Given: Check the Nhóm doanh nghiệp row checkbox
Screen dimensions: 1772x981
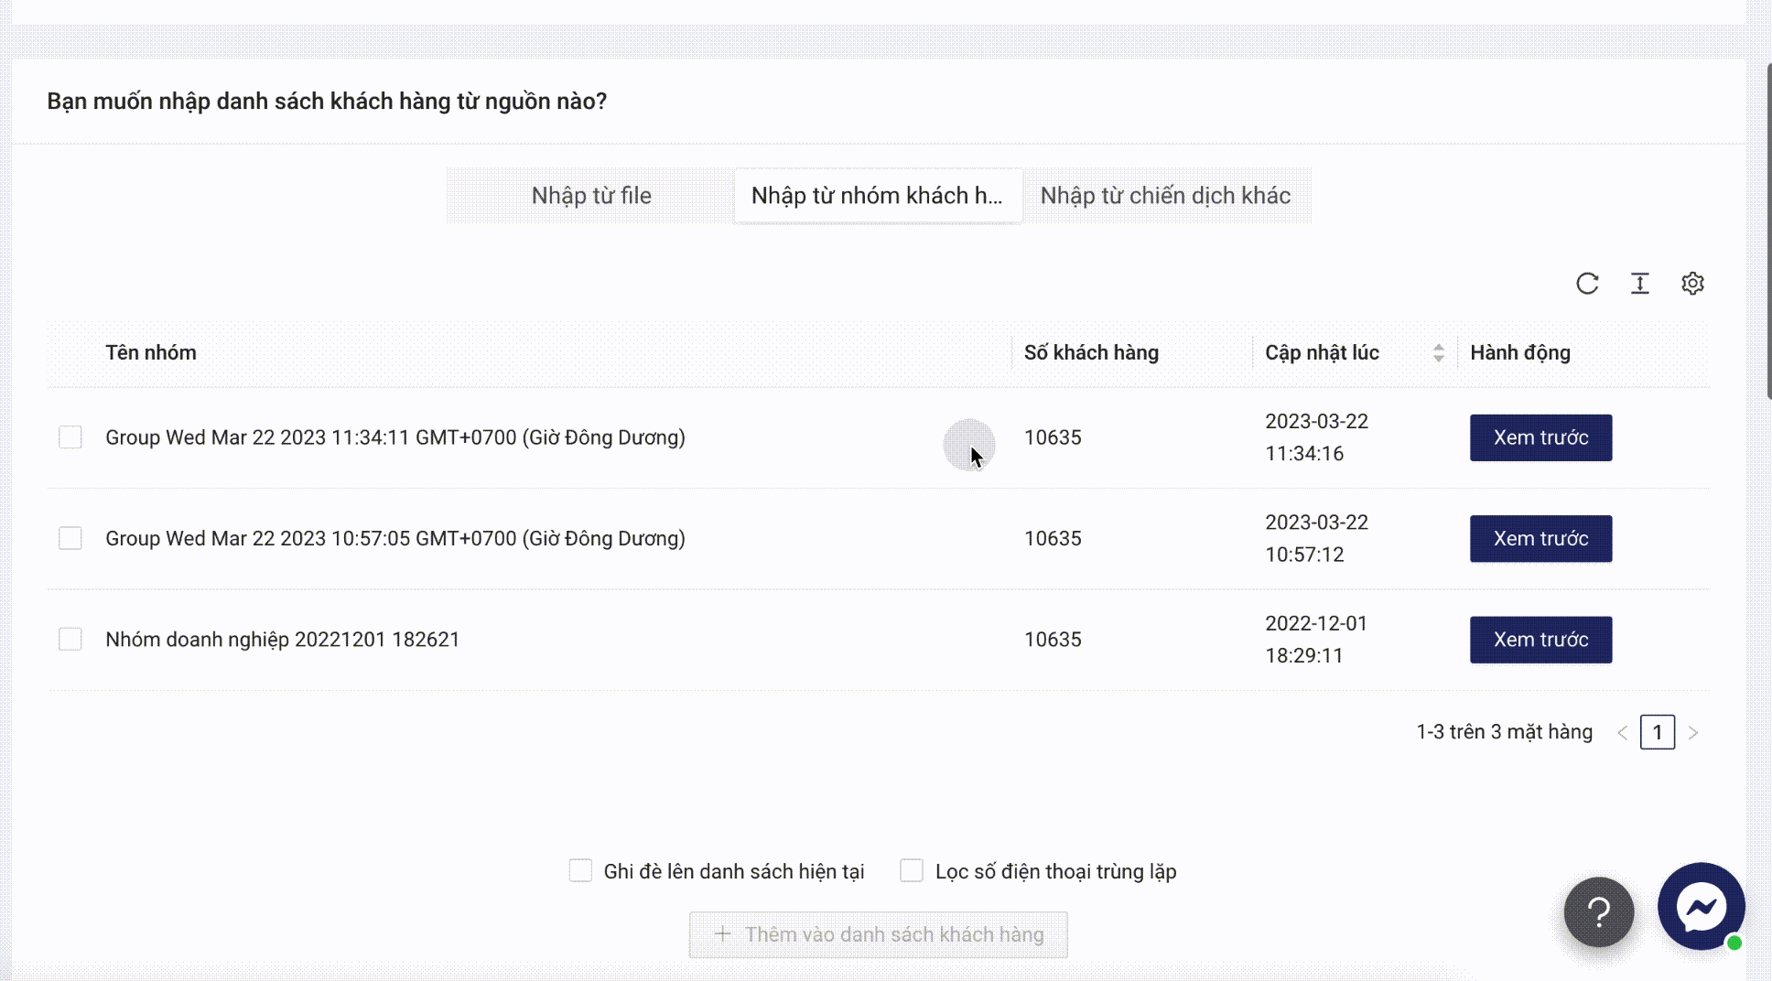Looking at the screenshot, I should pyautogui.click(x=70, y=639).
